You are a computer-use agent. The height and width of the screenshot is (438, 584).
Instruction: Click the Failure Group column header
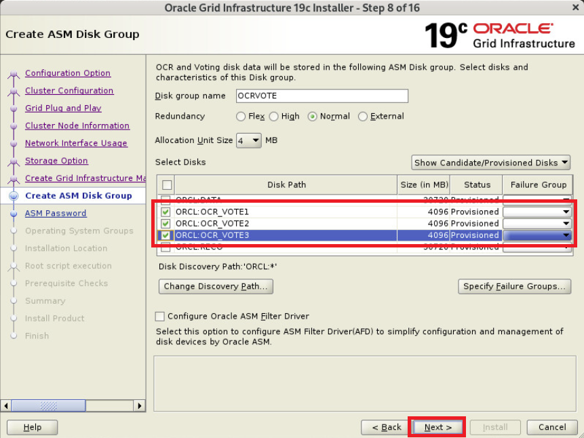(x=538, y=184)
